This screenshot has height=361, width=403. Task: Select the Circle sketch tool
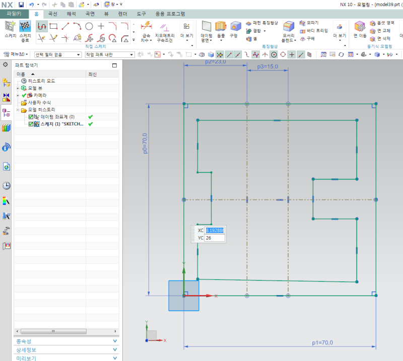tap(89, 26)
